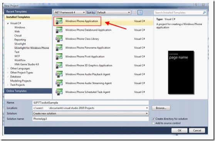The image size is (215, 141).
Task: Select the Workflow category
Action: (x=20, y=60)
